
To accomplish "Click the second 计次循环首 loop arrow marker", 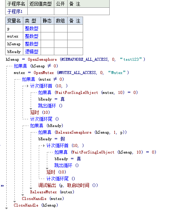I will pos(44,145).
